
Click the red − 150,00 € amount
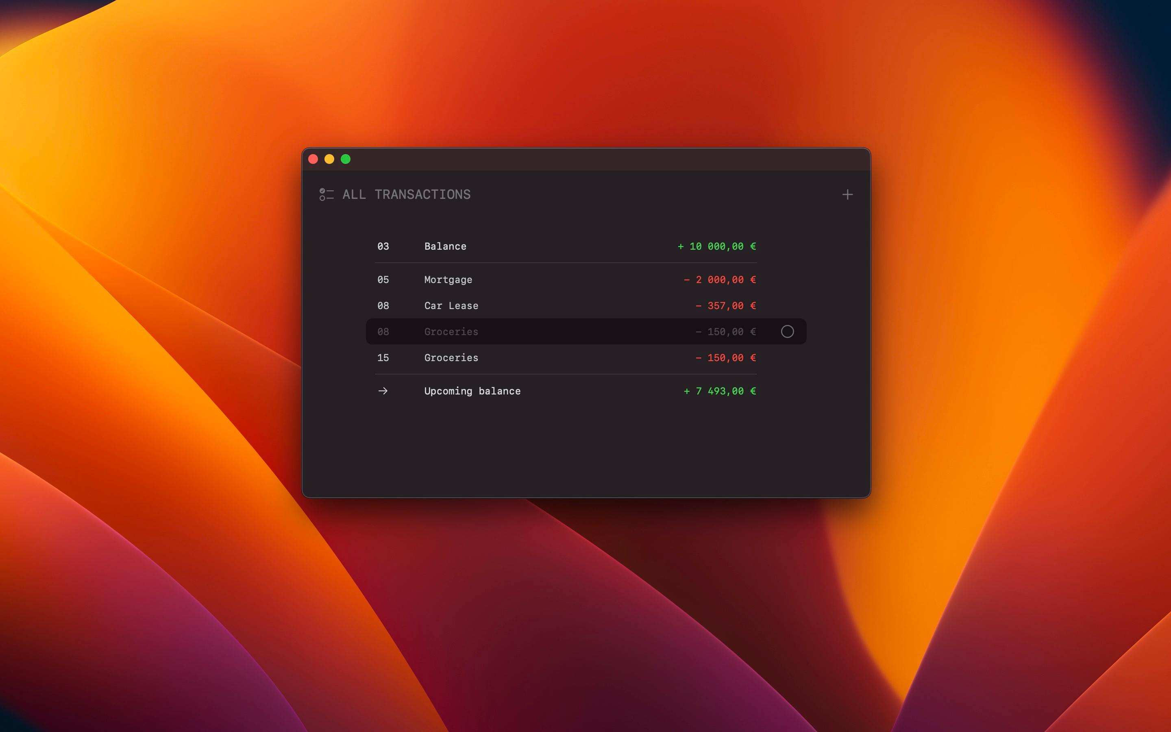coord(726,358)
